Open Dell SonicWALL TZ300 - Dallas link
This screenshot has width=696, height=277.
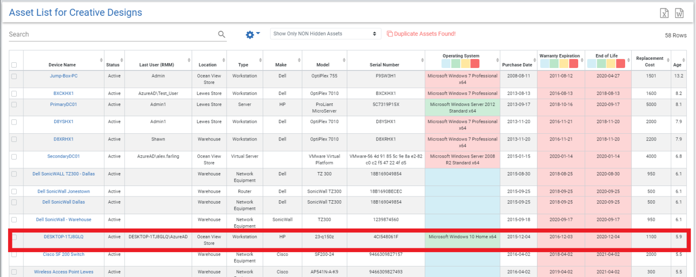coord(64,174)
